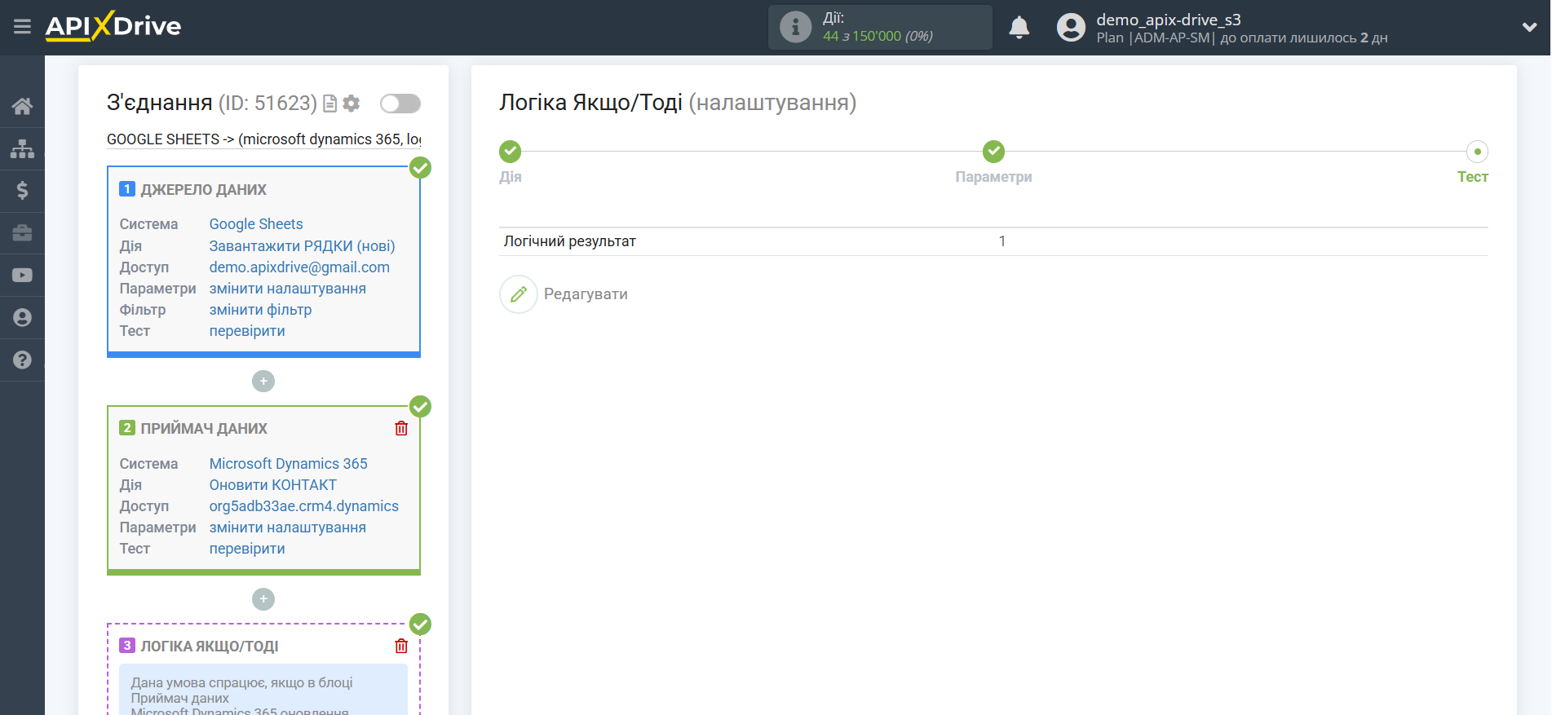The height and width of the screenshot is (715, 1552).
Task: Open the notifications bell
Action: 1019,28
